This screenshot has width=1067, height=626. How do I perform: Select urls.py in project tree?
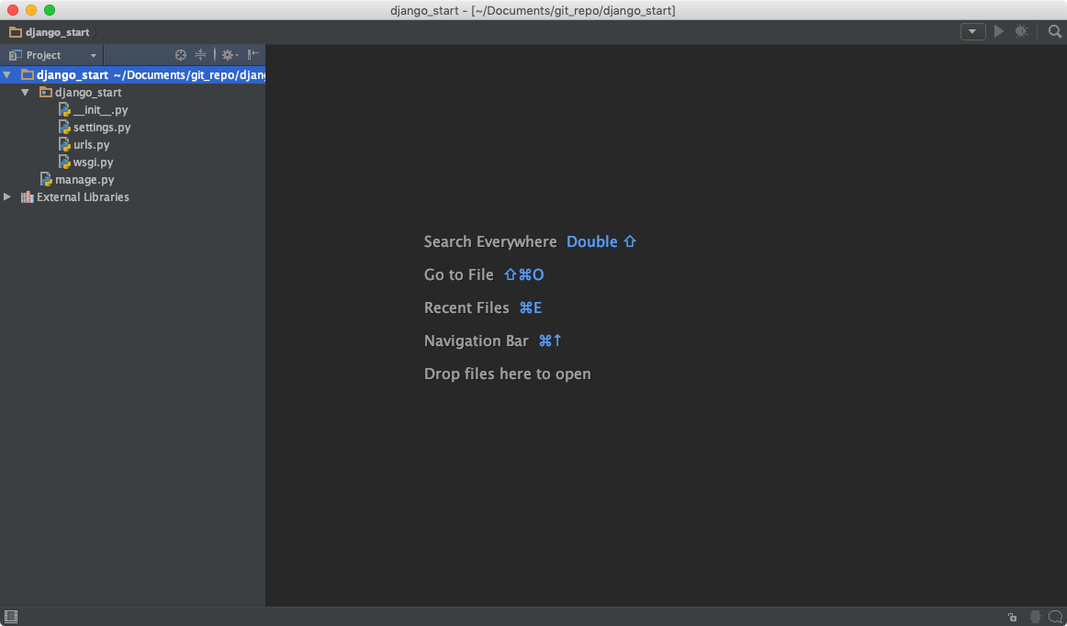pyautogui.click(x=133, y=145)
